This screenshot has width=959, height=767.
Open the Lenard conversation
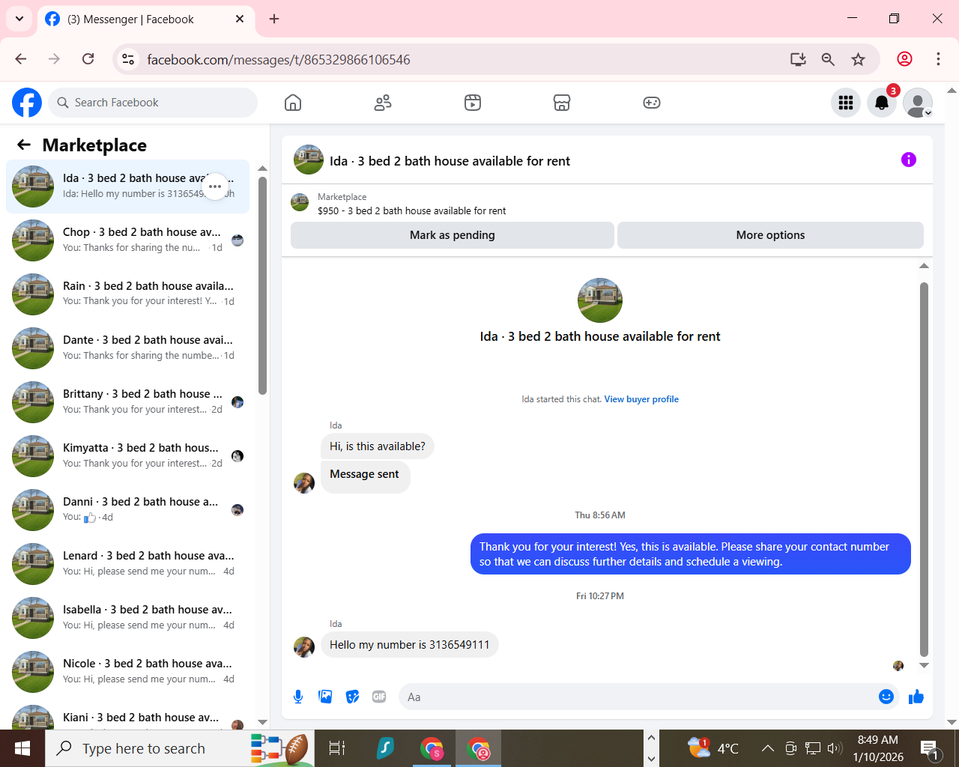(x=128, y=564)
